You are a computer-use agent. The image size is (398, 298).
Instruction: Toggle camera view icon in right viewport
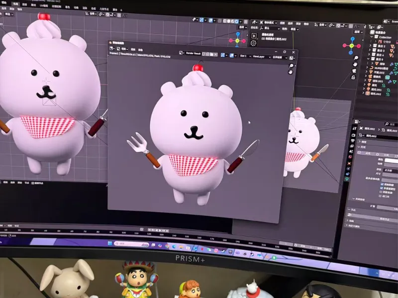[354, 71]
